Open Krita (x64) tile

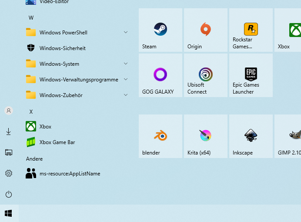(206, 136)
